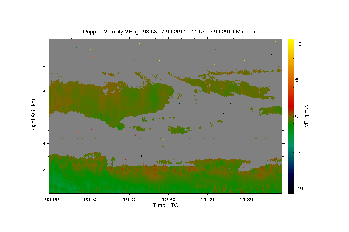
Task: Click the colorbar value 0 label
Action: (297, 116)
